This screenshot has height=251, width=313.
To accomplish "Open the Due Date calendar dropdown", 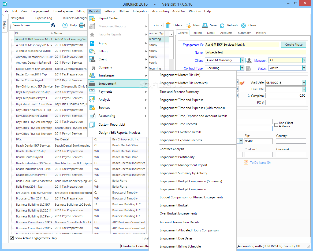I will (x=304, y=89).
